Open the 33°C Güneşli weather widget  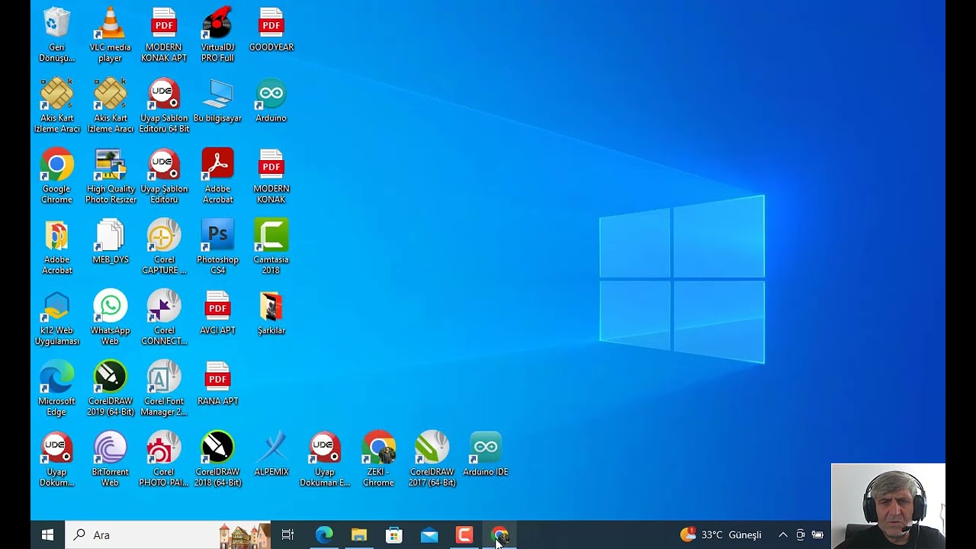[721, 535]
